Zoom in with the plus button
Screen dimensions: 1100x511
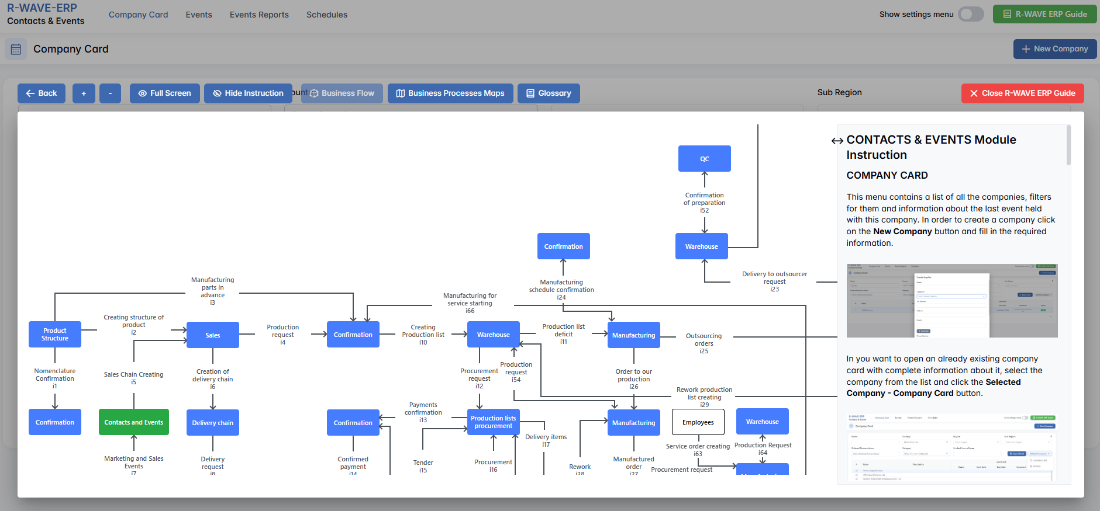[84, 93]
